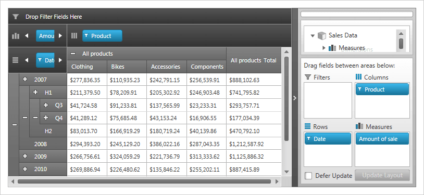This screenshot has width=424, height=195.
Task: Click the Measures icon in field tree
Action: pyautogui.click(x=332, y=48)
